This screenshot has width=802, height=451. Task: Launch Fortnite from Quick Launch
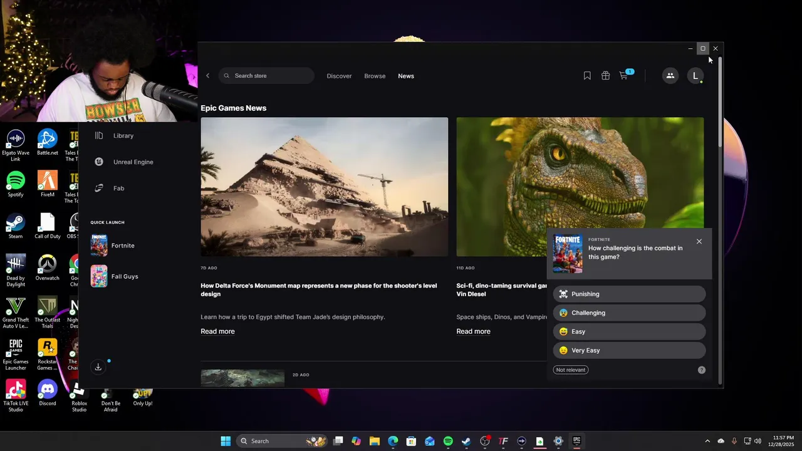tap(113, 246)
